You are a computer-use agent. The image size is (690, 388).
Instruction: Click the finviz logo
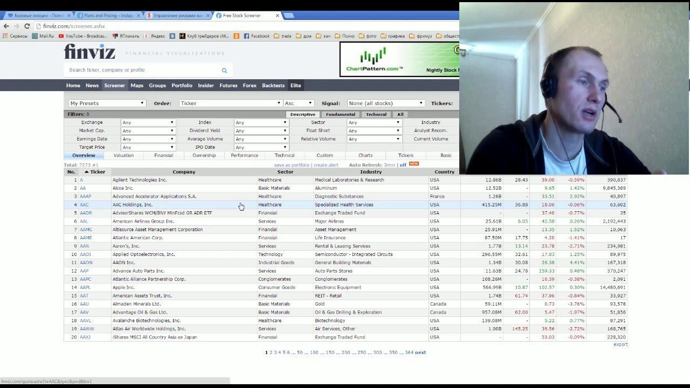pyautogui.click(x=89, y=52)
